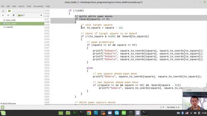Click the code webcam overlay window
This screenshot has height=116, width=207.
pyautogui.click(x=195, y=99)
